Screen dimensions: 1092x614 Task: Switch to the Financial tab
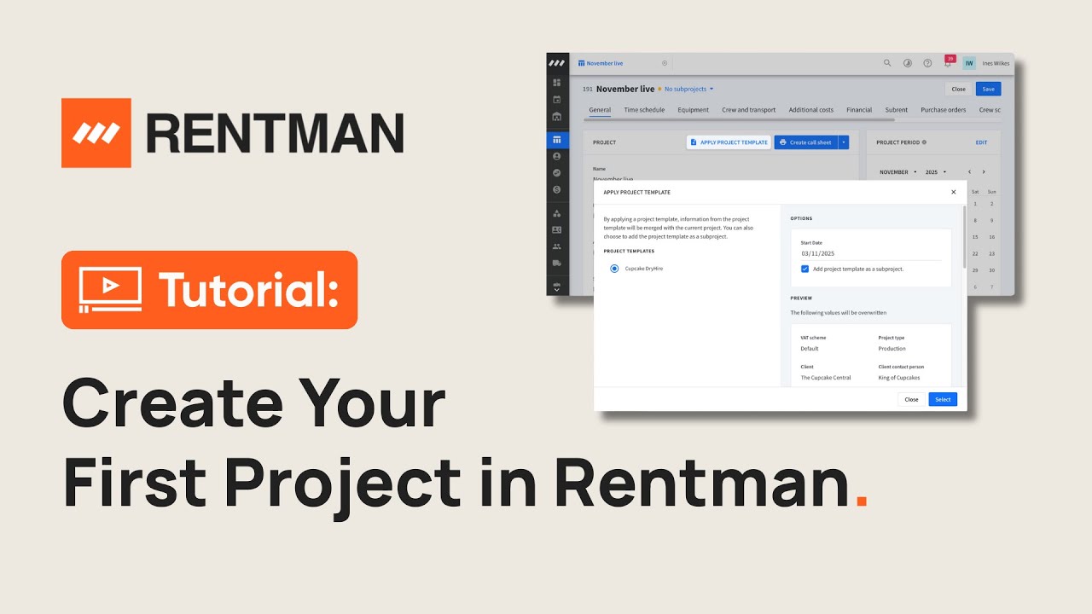859,110
